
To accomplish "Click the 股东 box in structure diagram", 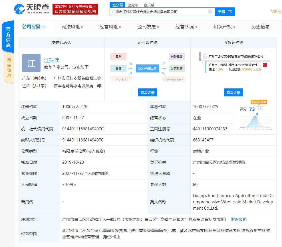I will (x=118, y=57).
